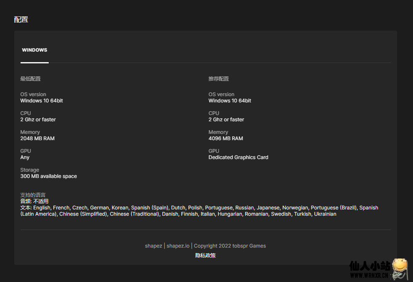Click the 最低配置 column heading

pos(30,79)
